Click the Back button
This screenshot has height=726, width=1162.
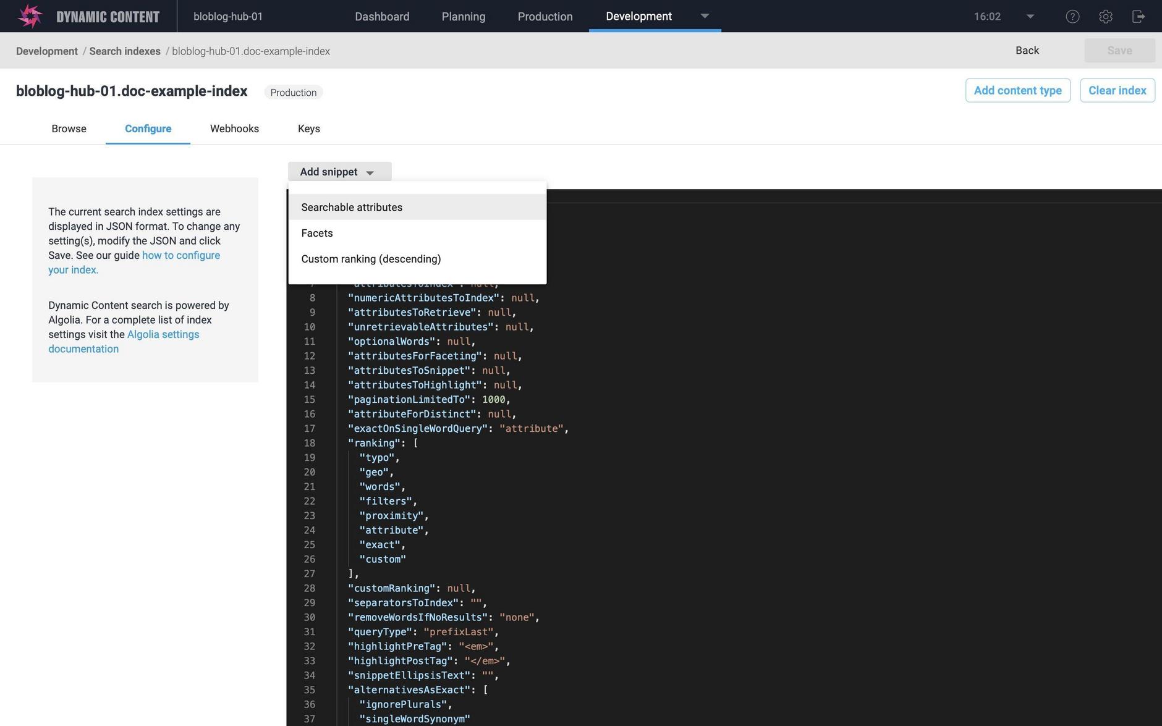pyautogui.click(x=1027, y=51)
